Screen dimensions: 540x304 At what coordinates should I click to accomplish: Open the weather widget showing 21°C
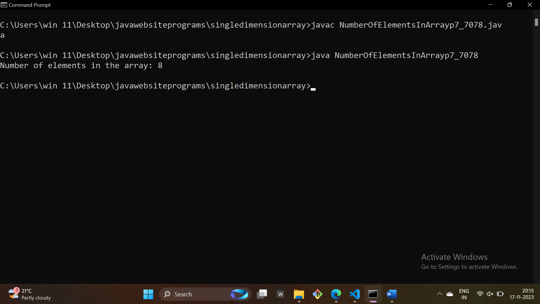pyautogui.click(x=30, y=294)
